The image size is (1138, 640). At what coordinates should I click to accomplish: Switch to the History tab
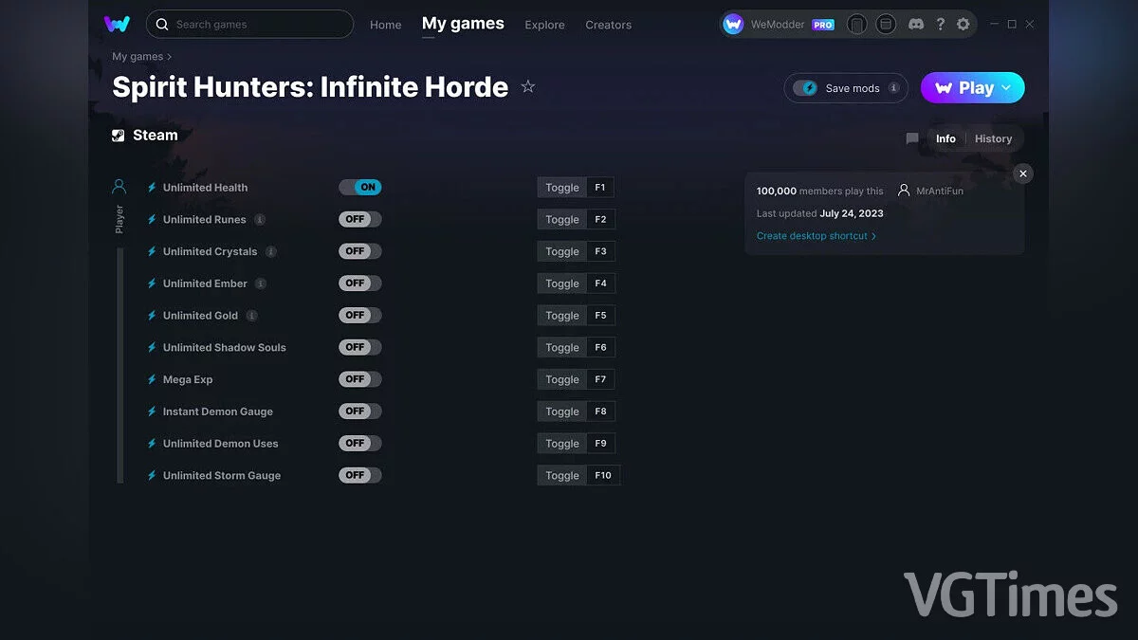click(993, 138)
